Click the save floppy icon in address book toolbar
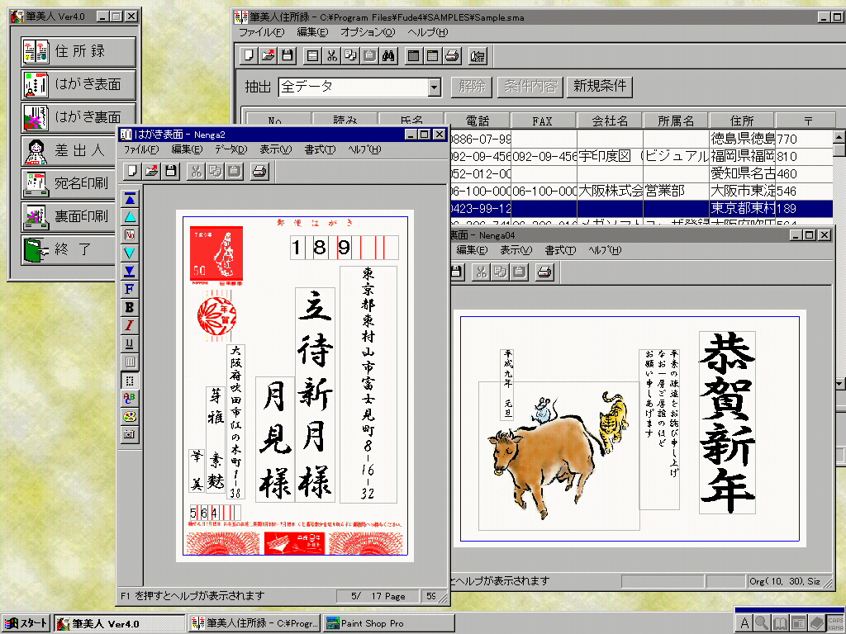Image resolution: width=846 pixels, height=634 pixels. [287, 56]
